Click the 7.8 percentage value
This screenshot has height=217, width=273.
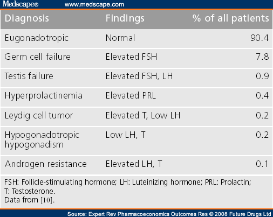click(262, 57)
